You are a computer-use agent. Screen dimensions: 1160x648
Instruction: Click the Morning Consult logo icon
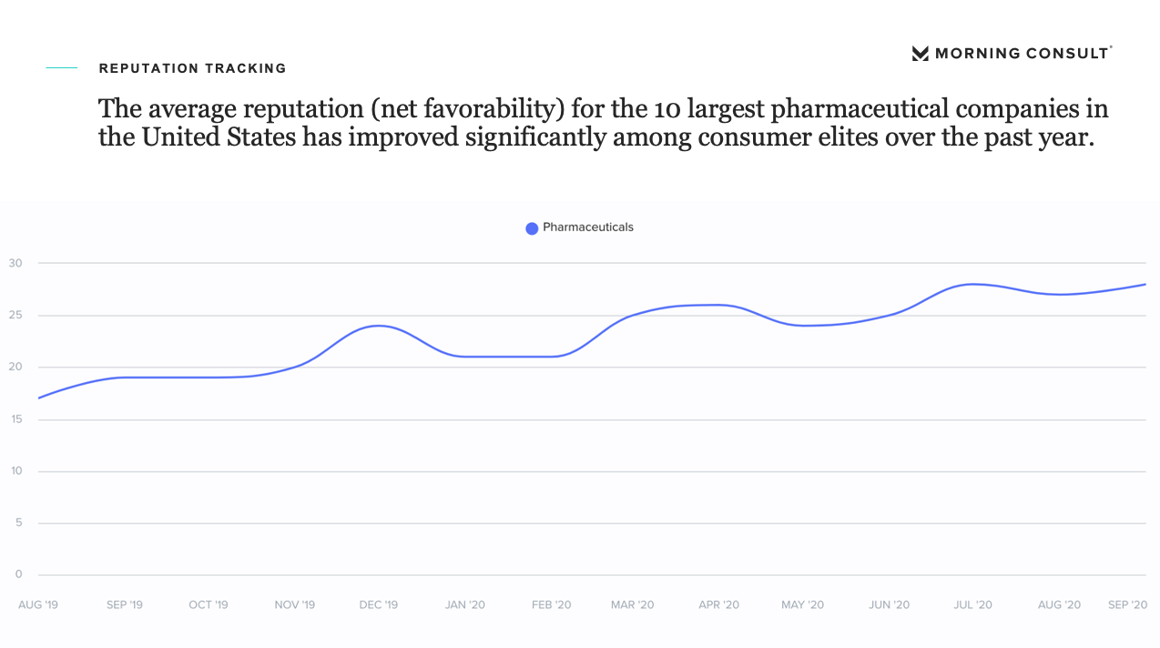[920, 54]
